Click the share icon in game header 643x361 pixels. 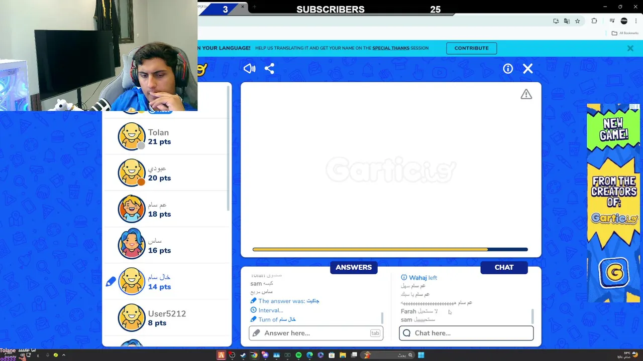pos(269,69)
